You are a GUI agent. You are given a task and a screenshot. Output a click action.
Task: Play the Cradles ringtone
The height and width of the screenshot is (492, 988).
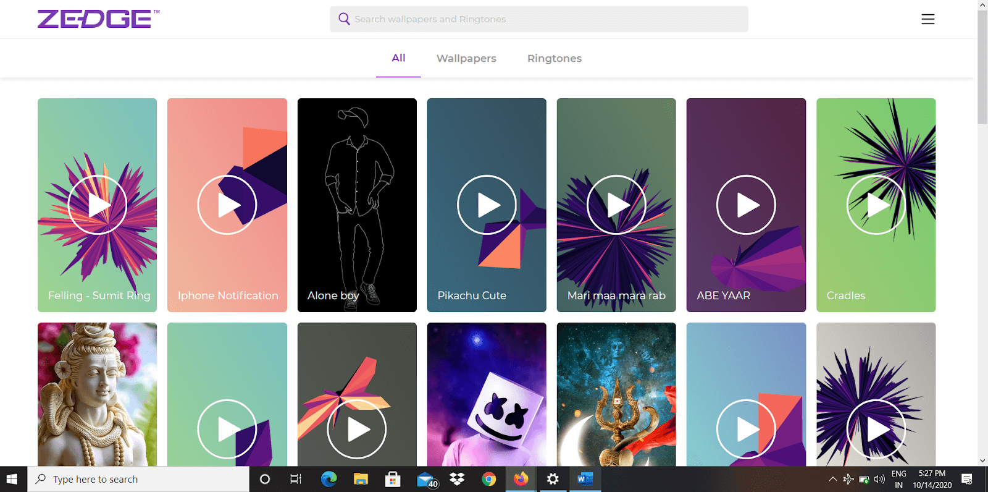point(876,205)
